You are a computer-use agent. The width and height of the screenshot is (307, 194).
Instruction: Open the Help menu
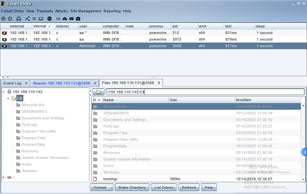pos(127,11)
